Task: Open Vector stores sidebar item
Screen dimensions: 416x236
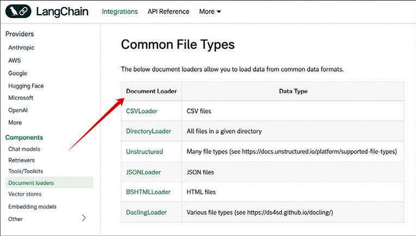Action: 25,194
